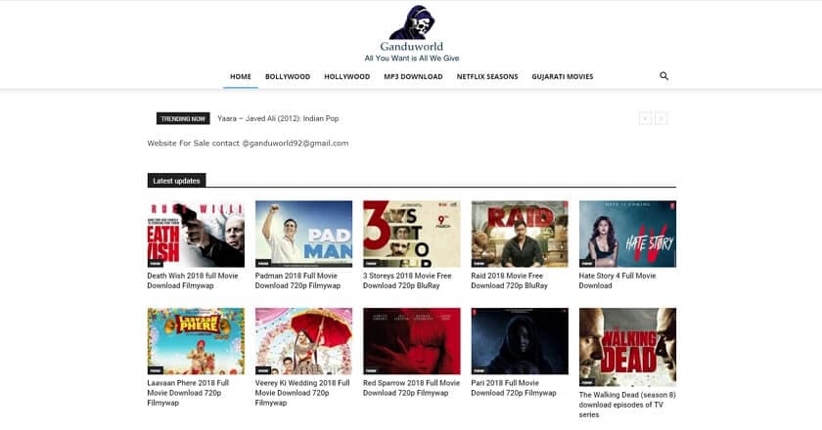Click category tag on Raid thumbnail

tap(479, 263)
